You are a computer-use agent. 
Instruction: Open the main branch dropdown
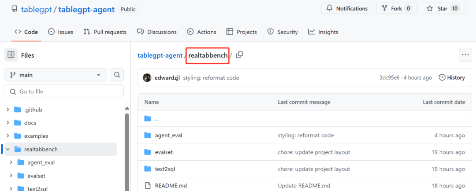pyautogui.click(x=56, y=75)
